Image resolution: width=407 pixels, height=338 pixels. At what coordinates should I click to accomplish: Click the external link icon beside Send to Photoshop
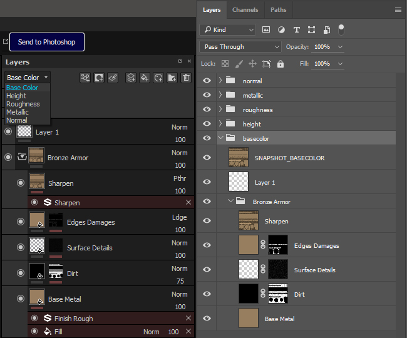click(x=6, y=41)
